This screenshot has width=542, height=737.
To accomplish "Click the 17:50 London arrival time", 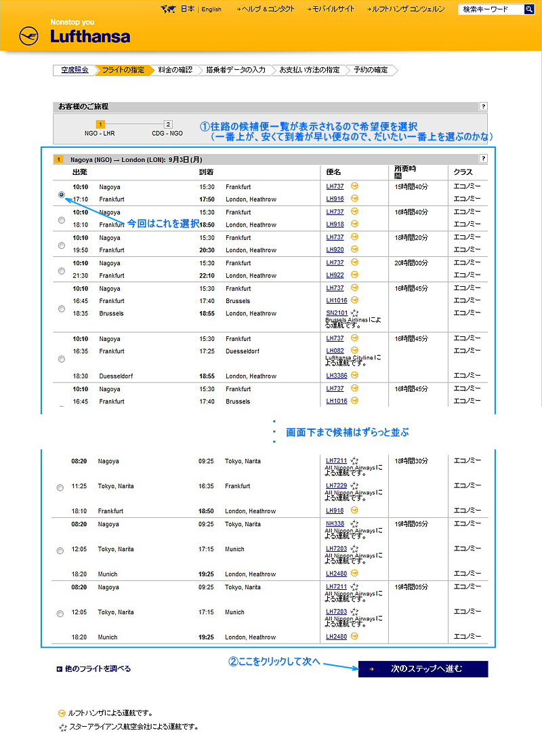I will pyautogui.click(x=207, y=199).
